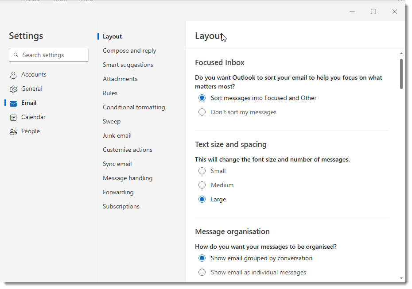Open the Help menu
Screen dimensions: 412x289
point(87,1)
